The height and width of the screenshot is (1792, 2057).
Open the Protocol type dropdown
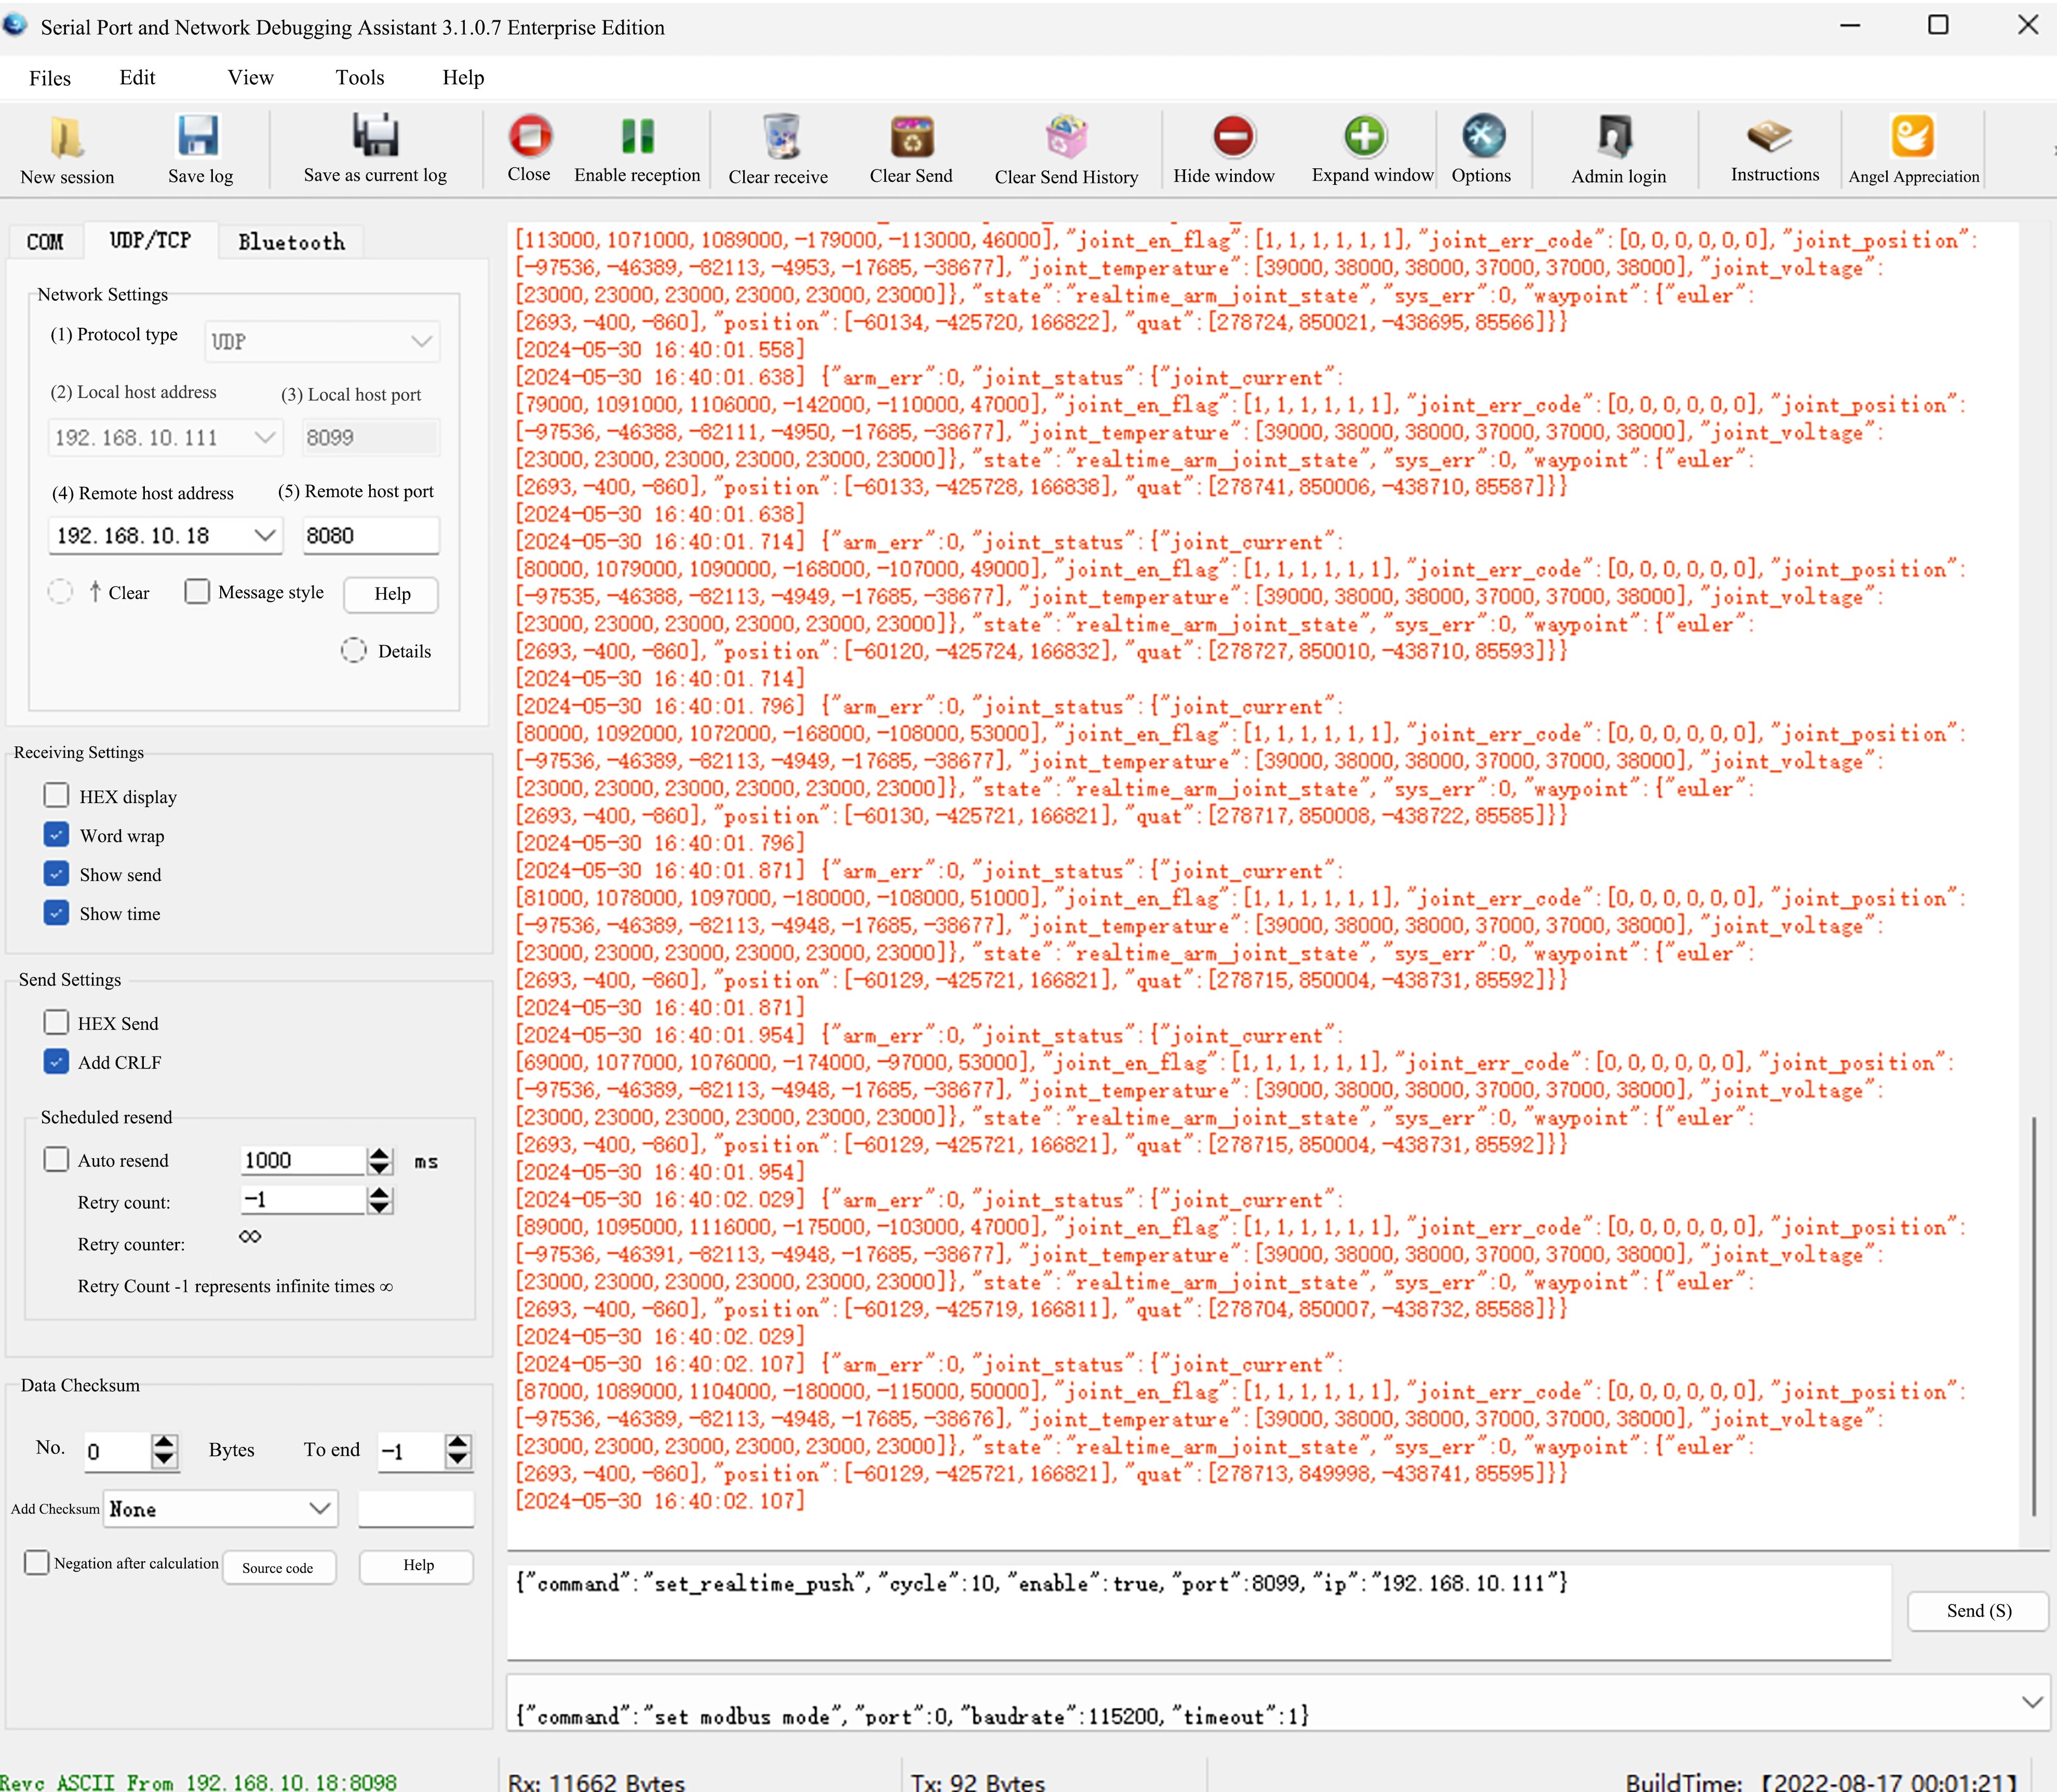322,342
